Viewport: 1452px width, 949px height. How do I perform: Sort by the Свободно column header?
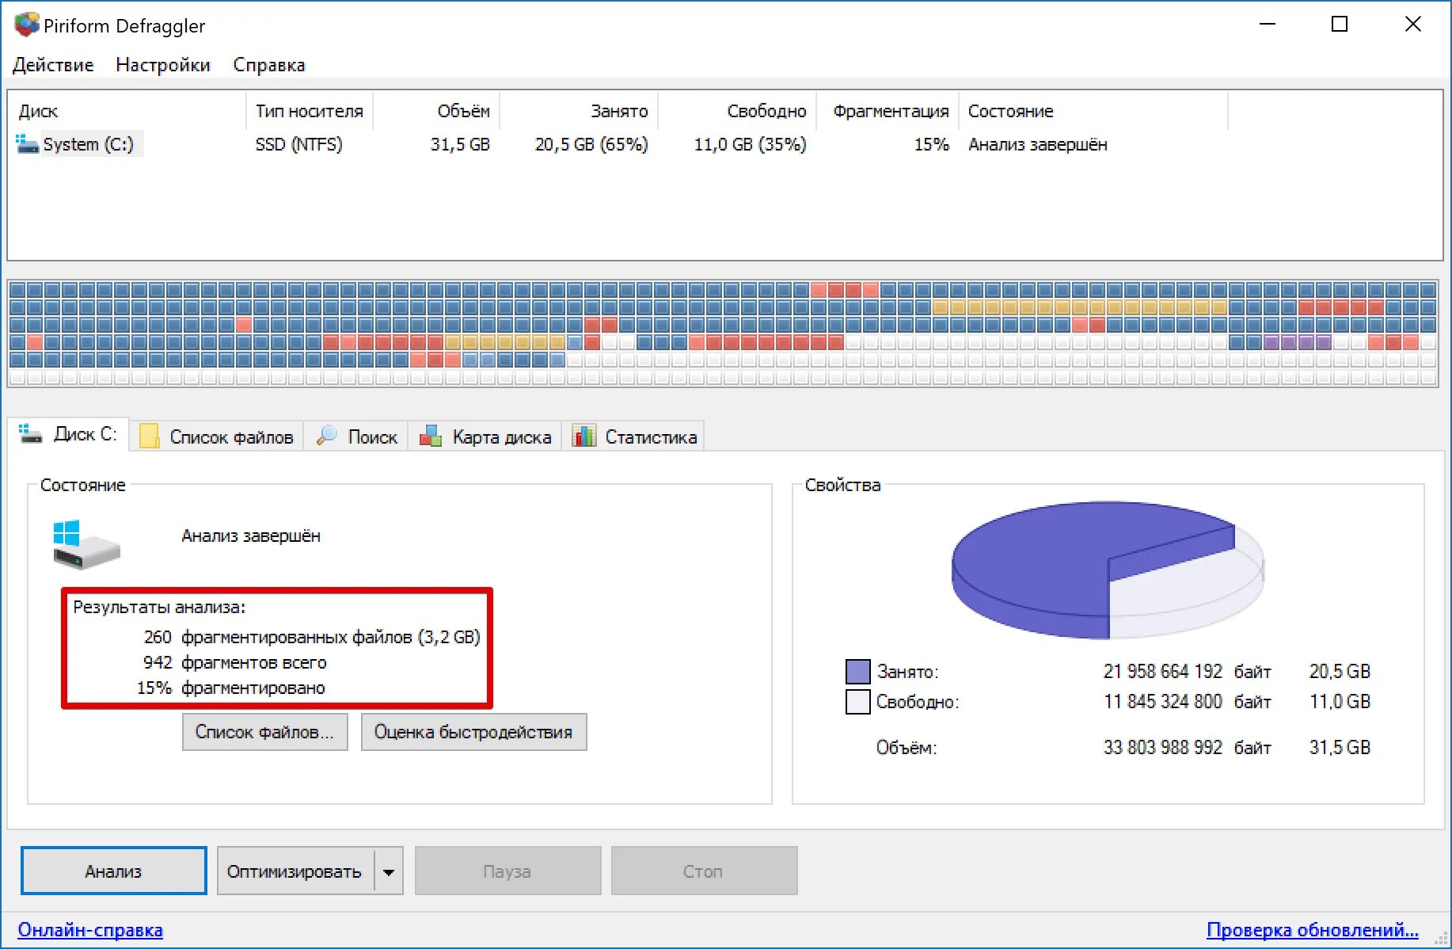(737, 111)
